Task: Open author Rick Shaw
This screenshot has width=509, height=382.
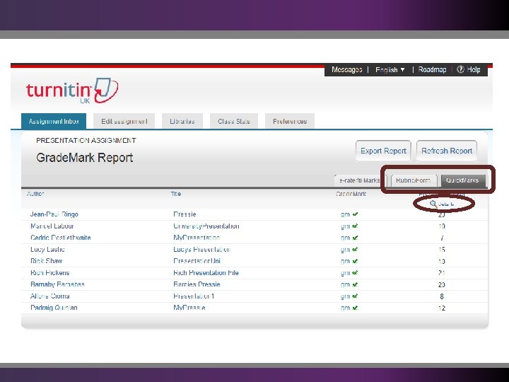Action: (x=46, y=261)
